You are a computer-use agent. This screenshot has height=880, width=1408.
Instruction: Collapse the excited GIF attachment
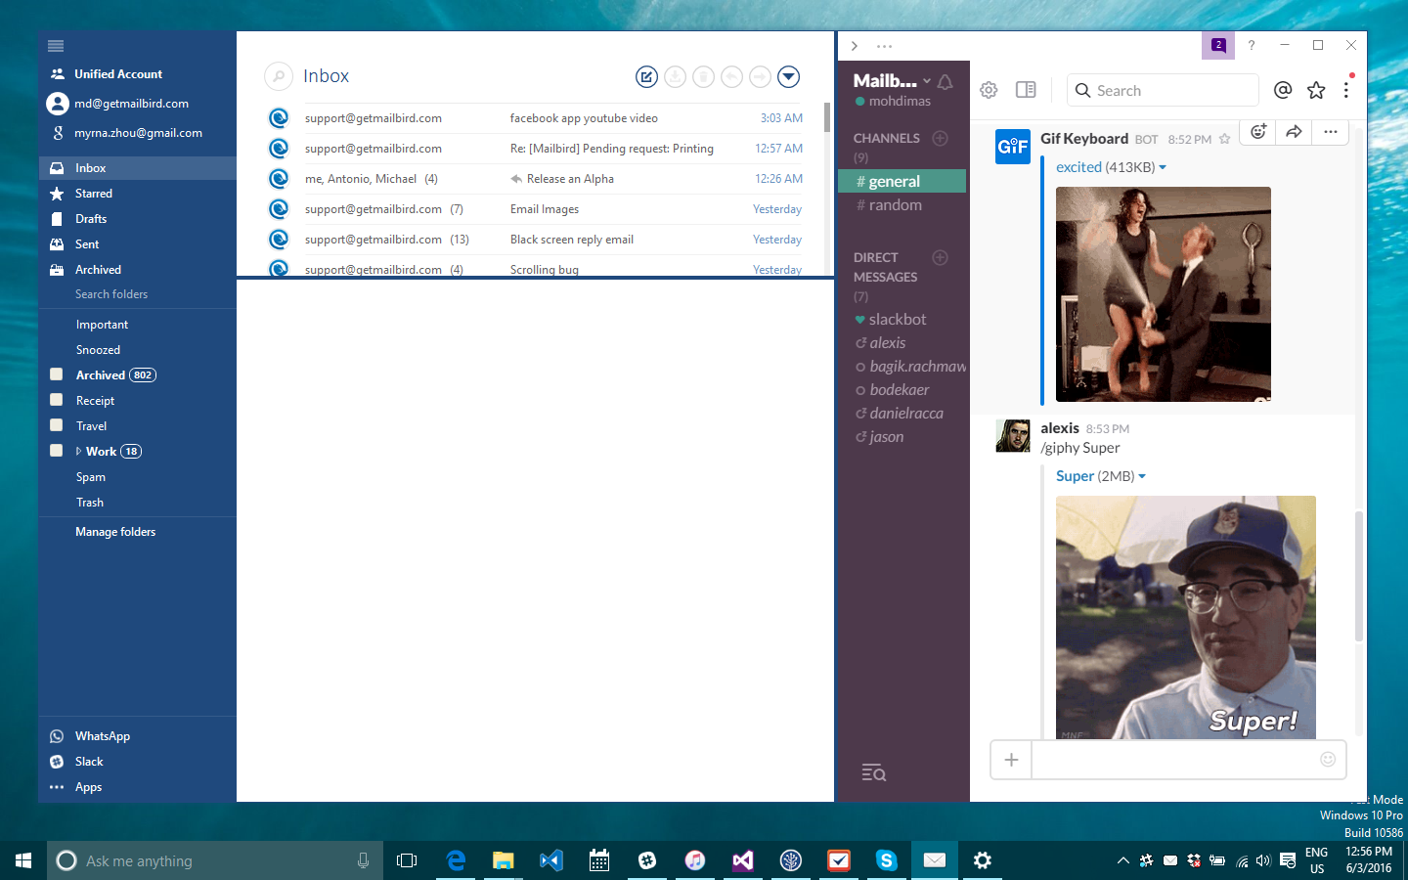click(x=1162, y=168)
